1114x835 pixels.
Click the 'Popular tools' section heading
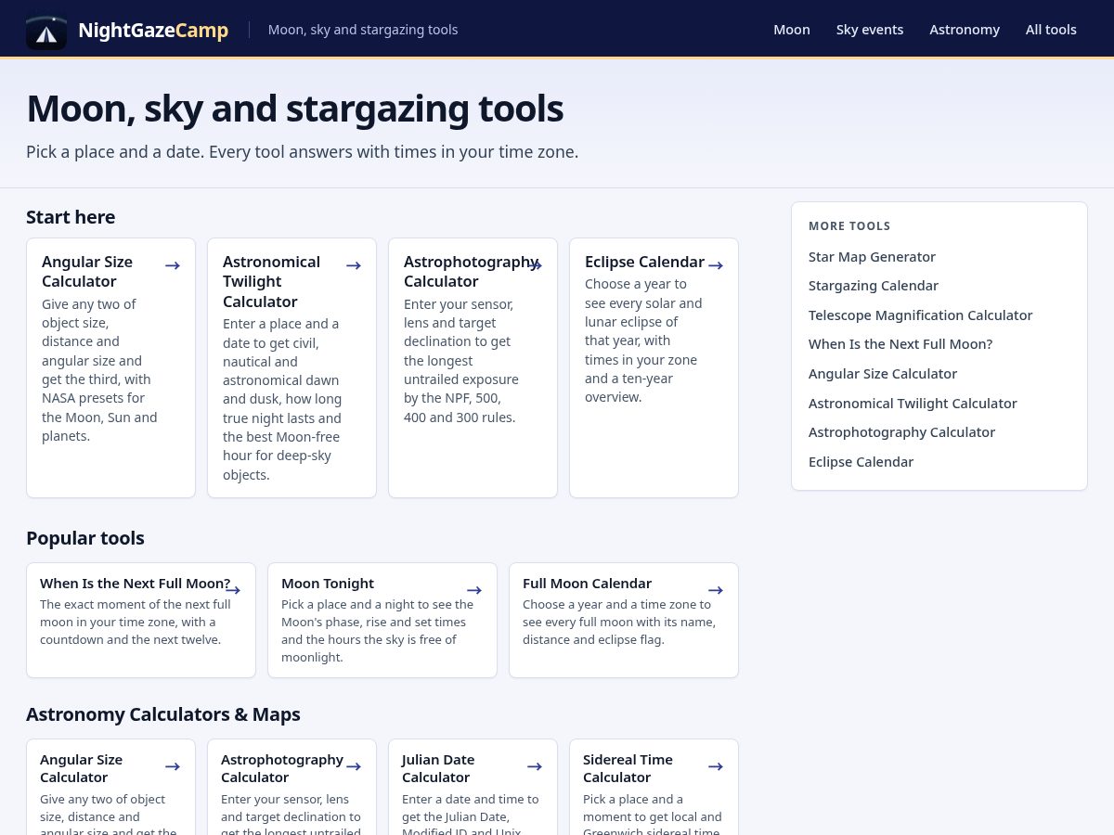(x=85, y=538)
